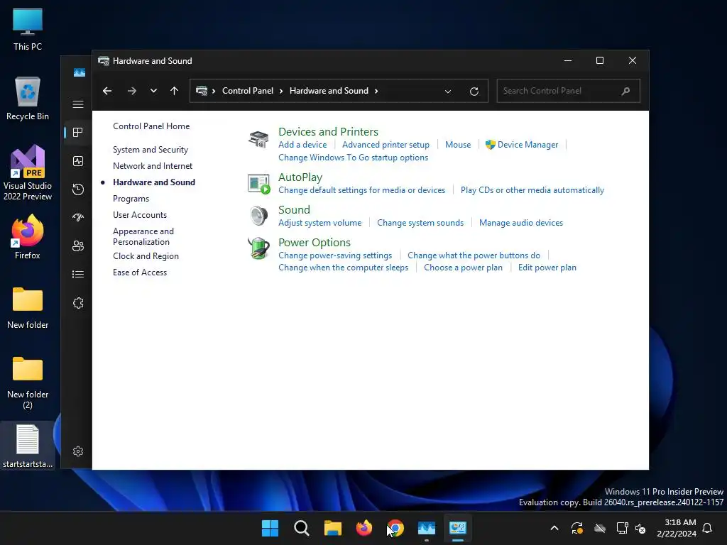Viewport: 727px width, 545px height.
Task: Click the search magnifier in Control Panel
Action: point(625,91)
